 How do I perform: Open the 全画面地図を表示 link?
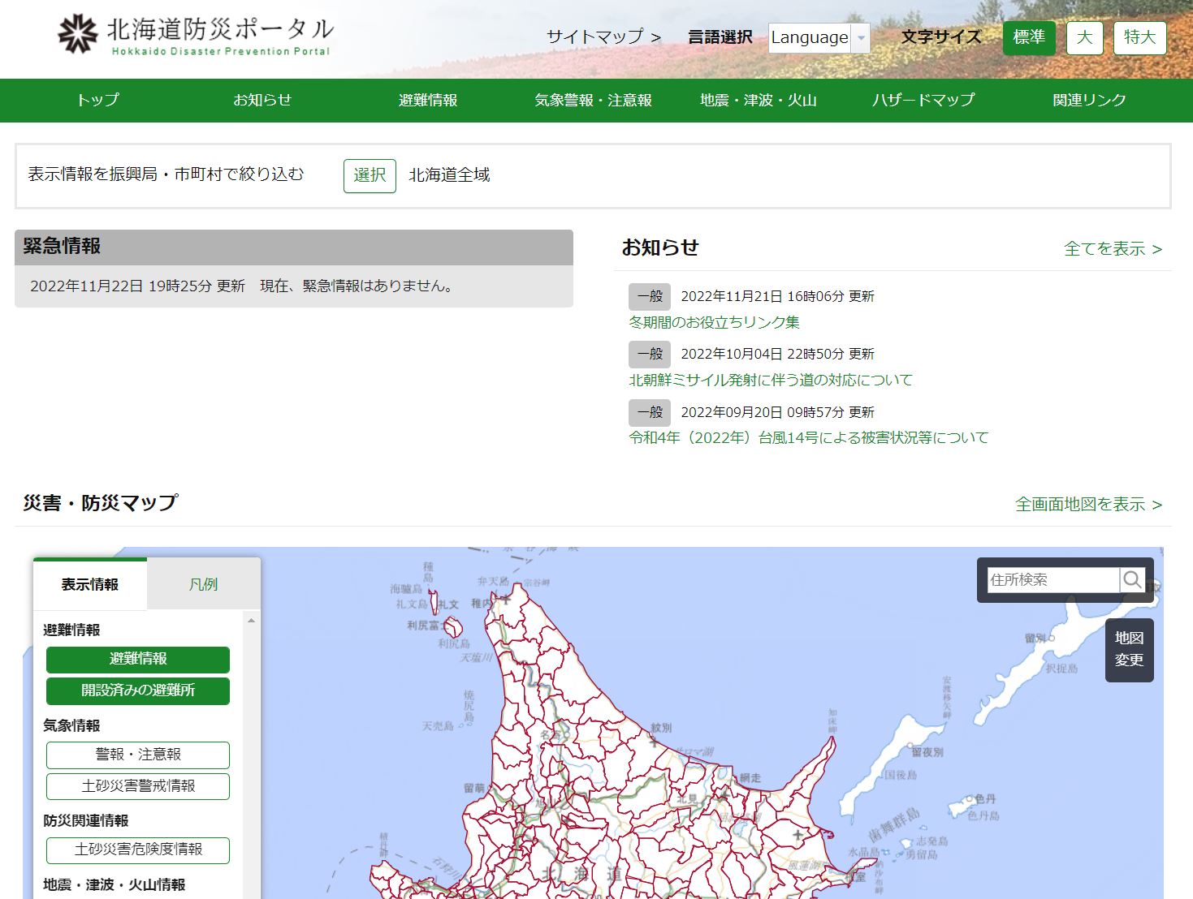pos(1088,505)
